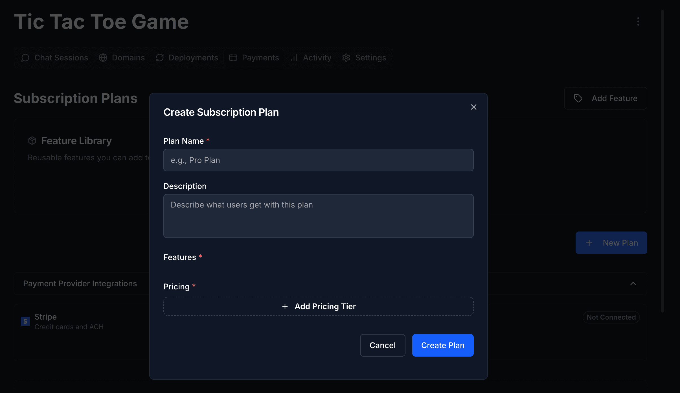Image resolution: width=680 pixels, height=393 pixels.
Task: Collapse Payment Provider Integrations chevron
Action: [633, 283]
